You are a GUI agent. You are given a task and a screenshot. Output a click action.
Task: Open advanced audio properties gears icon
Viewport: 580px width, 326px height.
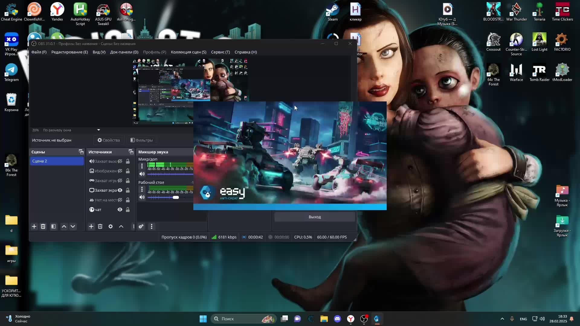pyautogui.click(x=141, y=226)
